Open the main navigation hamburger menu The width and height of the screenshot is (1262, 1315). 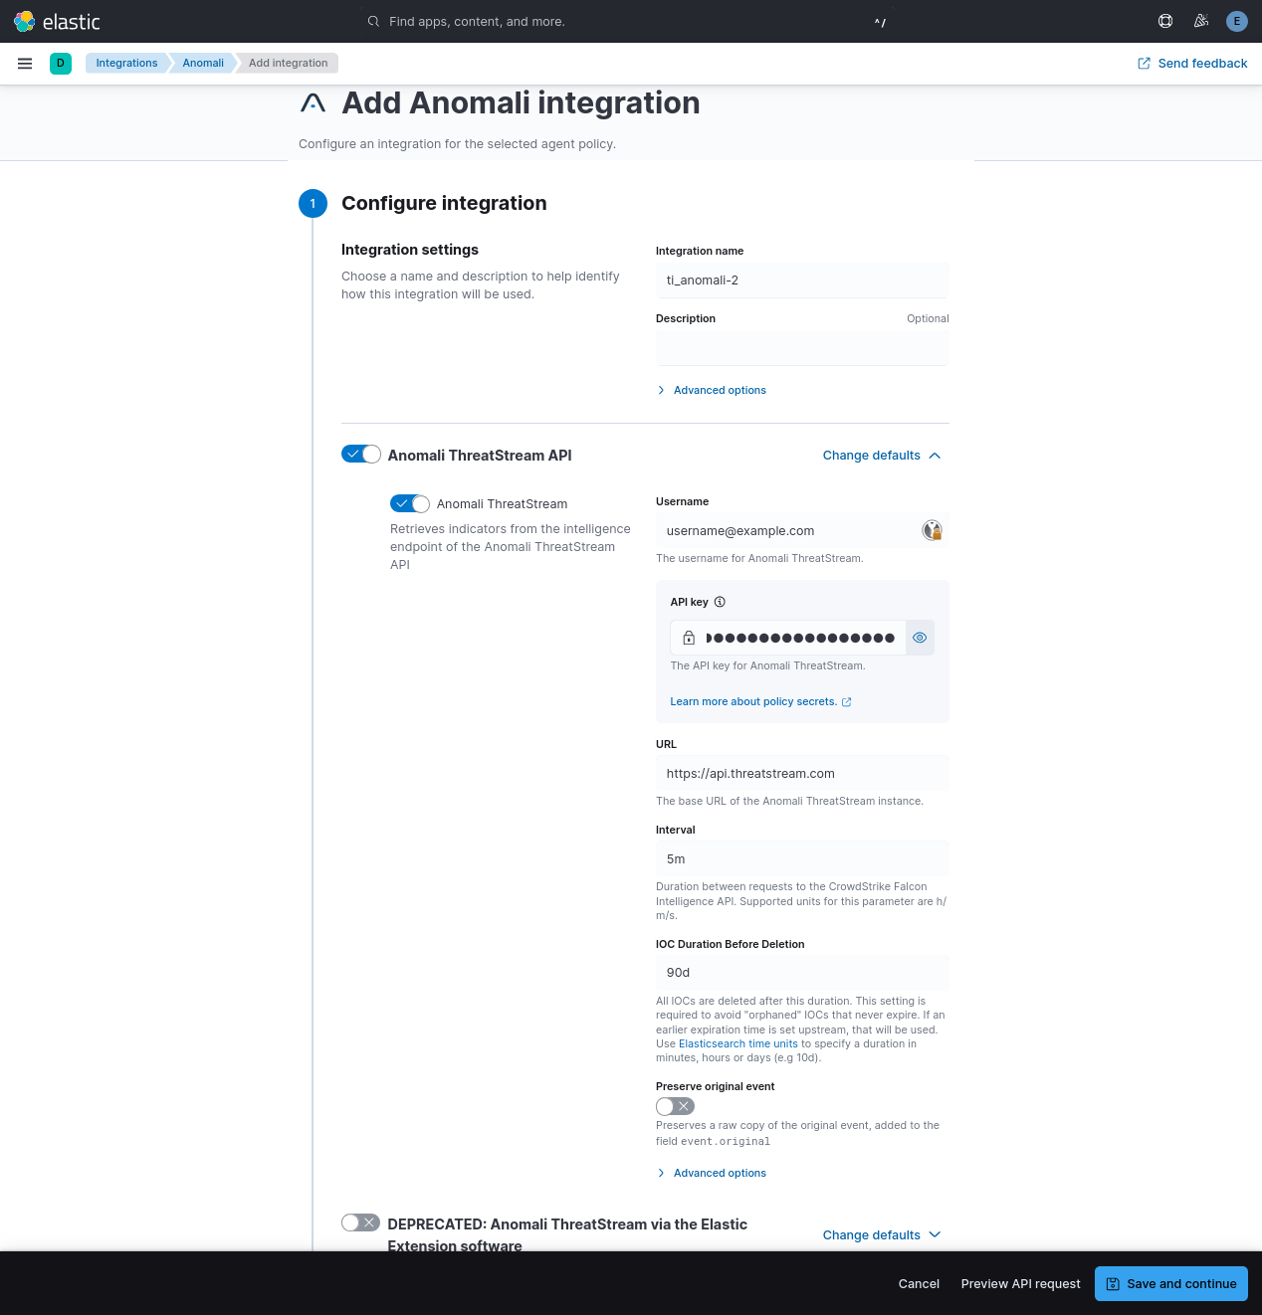click(25, 63)
